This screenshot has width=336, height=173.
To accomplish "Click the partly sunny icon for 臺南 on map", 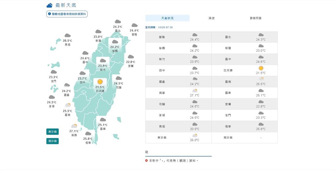I will 68,105.
